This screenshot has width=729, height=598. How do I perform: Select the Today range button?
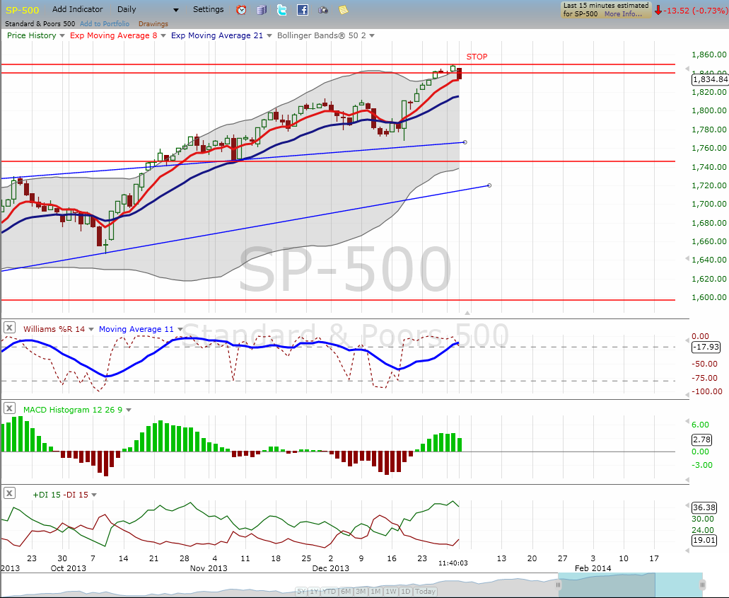[425, 592]
